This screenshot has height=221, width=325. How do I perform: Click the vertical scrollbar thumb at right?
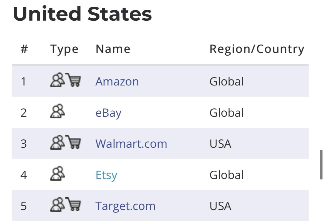click(321, 165)
